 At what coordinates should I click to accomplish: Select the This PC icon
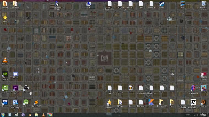(89, 5)
